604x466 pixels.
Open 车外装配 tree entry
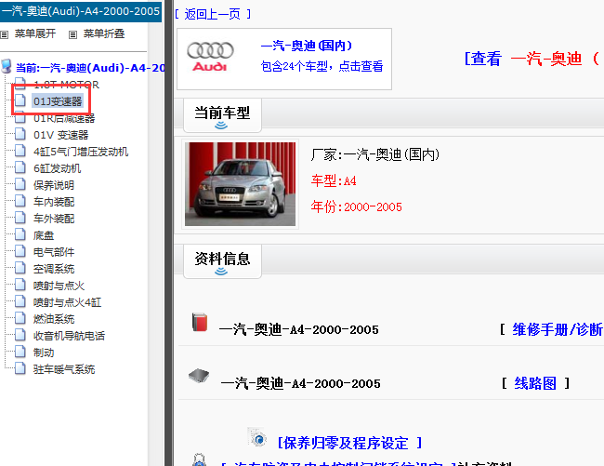click(x=54, y=219)
